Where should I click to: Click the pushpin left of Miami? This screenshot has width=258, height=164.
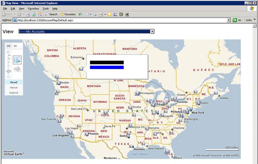[173, 156]
